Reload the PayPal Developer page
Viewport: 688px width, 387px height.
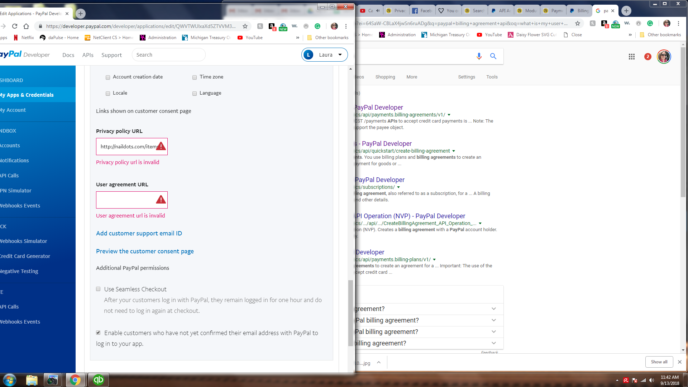[x=15, y=26]
